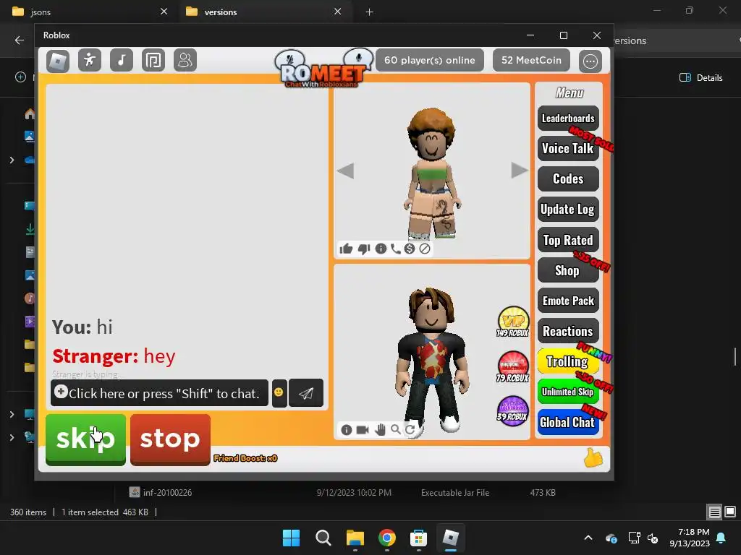Viewport: 741px width, 555px height.
Task: Open the Details pane in File Explorer
Action: coord(701,78)
